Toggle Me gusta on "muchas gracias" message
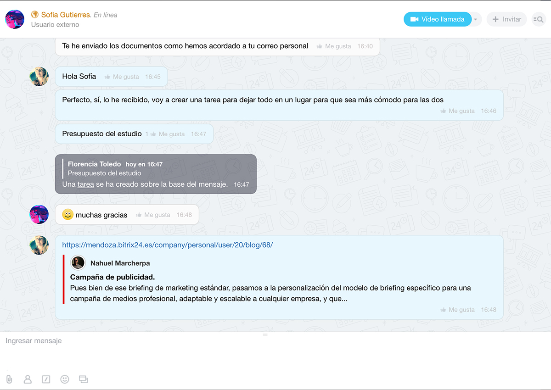 point(153,215)
